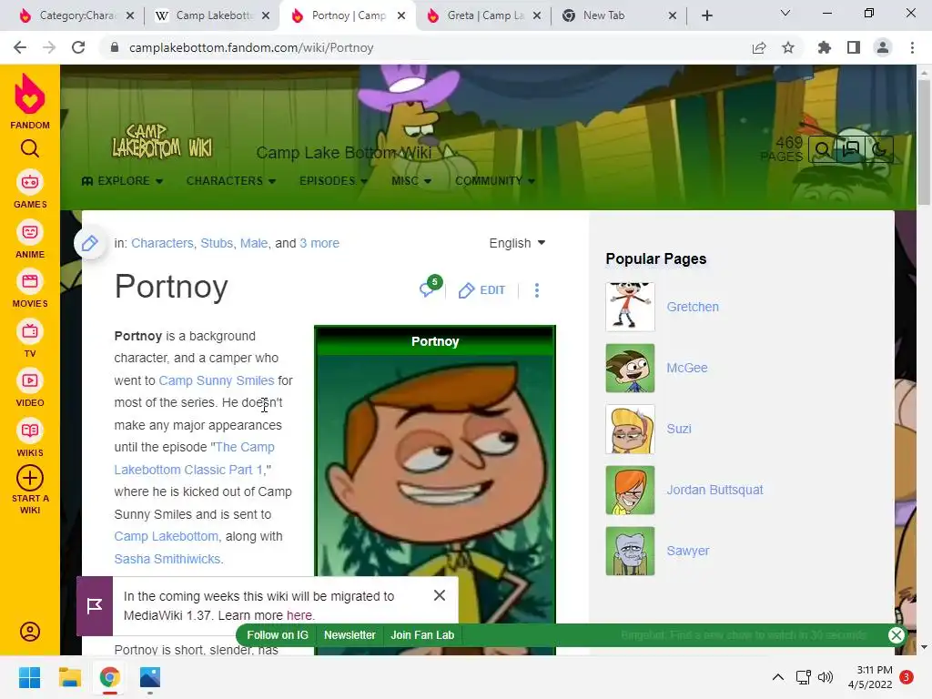Open the Sasha Smithiwicks link
The width and height of the screenshot is (932, 699).
tap(167, 559)
